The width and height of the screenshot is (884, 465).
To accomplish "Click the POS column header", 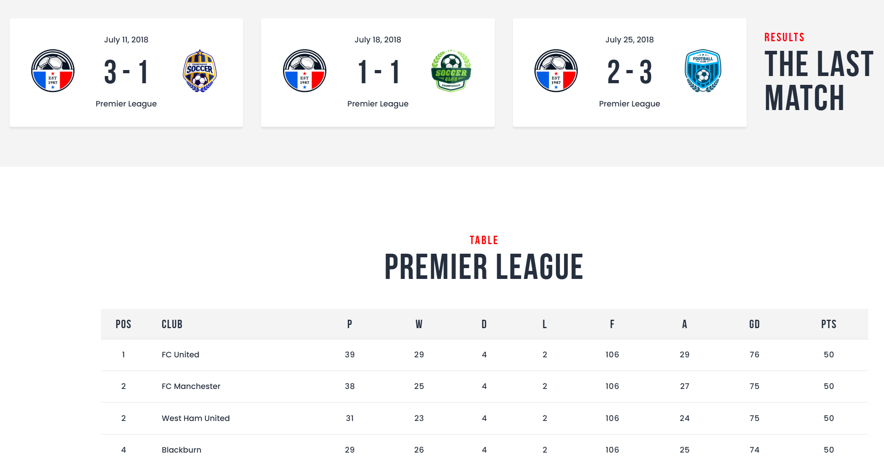I will [123, 324].
